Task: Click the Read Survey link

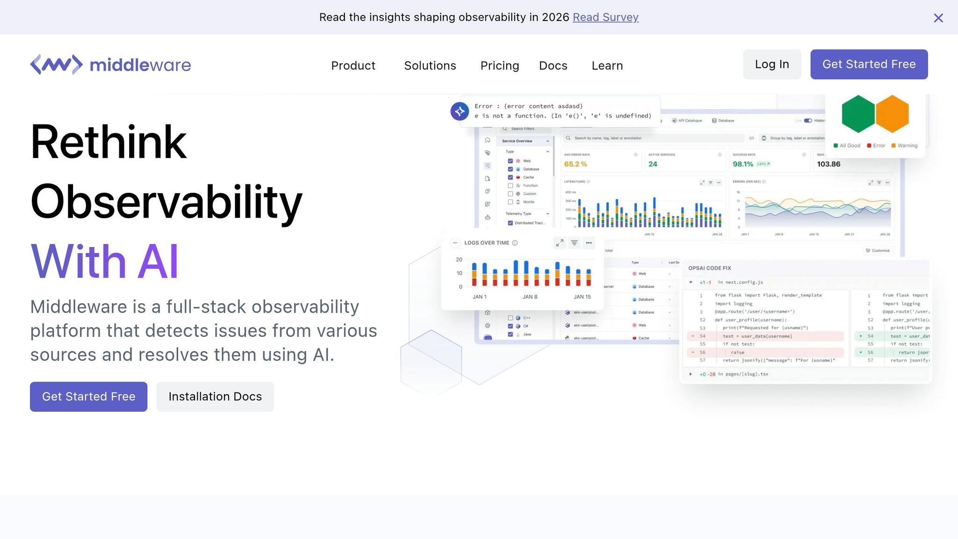Action: 605,17
